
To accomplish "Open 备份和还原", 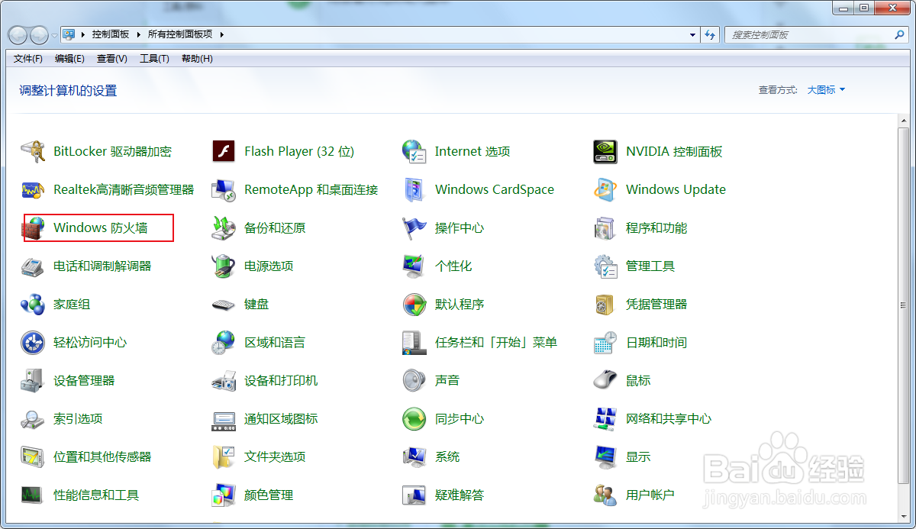I will coord(273,227).
